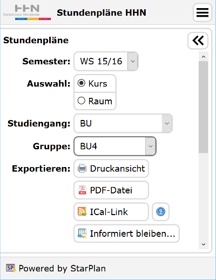
Task: Click the printer icon for Druckansicht
Action: click(82, 169)
